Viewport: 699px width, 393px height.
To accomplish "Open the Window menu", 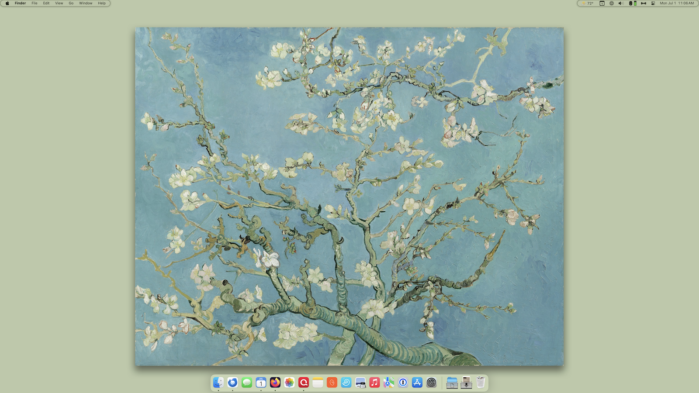I will pos(86,3).
